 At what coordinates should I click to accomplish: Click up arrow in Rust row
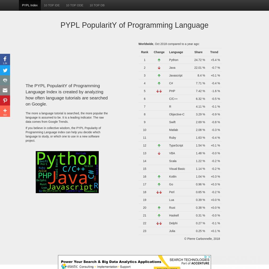pos(159,208)
